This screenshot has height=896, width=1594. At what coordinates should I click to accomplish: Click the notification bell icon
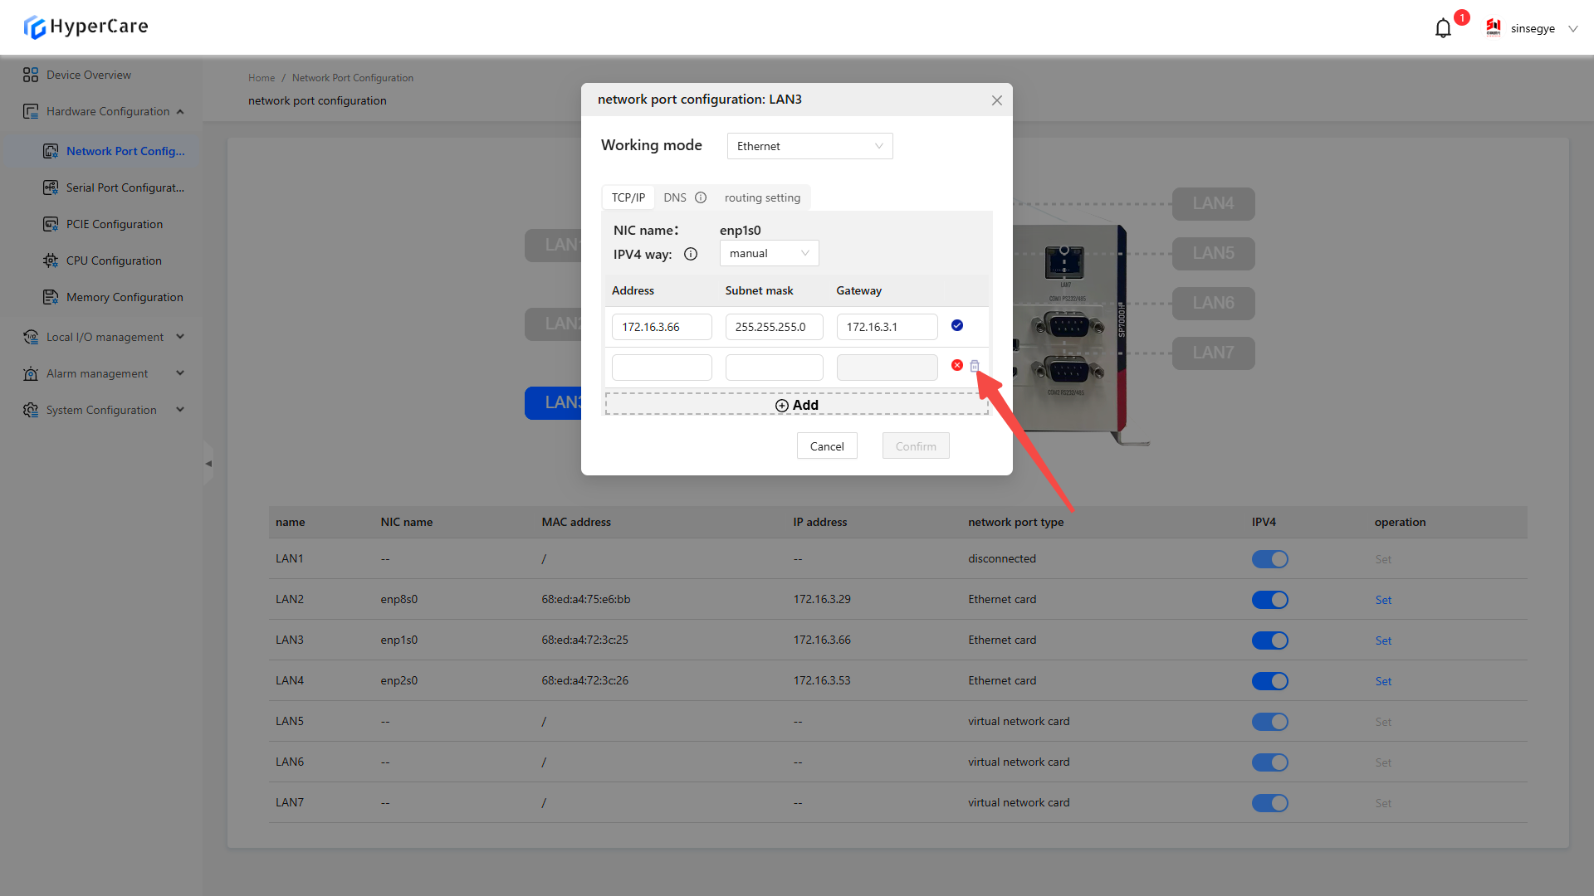(1443, 28)
